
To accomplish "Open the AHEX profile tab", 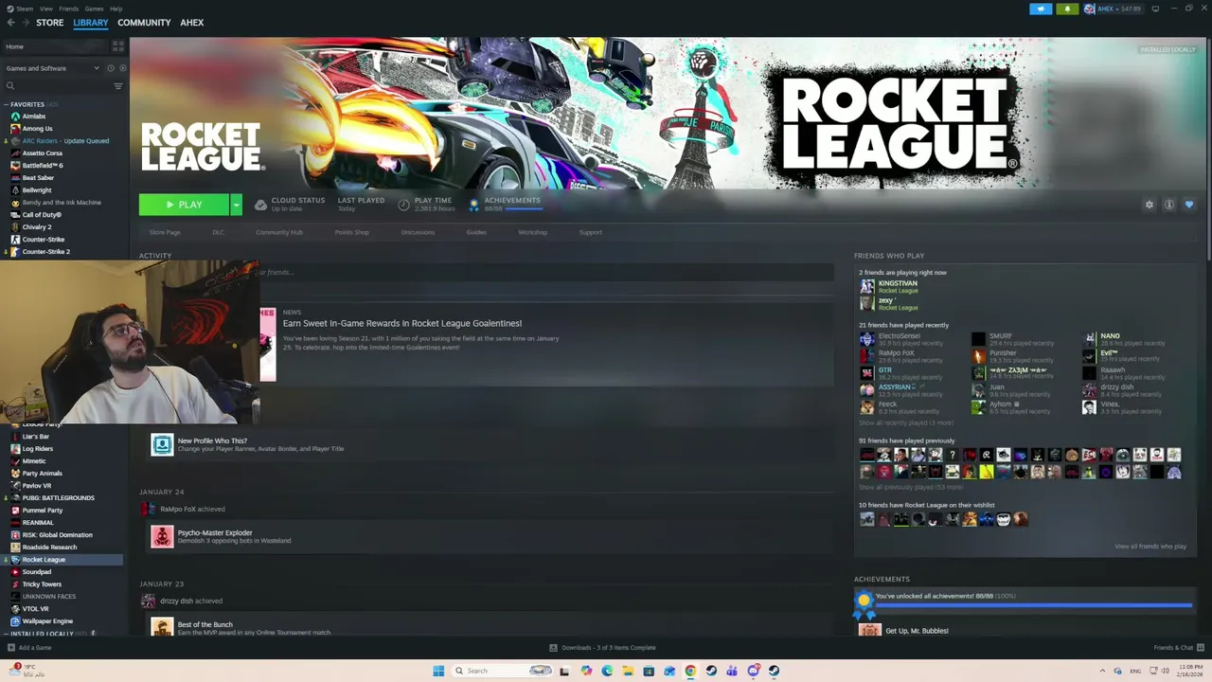I will pos(192,23).
